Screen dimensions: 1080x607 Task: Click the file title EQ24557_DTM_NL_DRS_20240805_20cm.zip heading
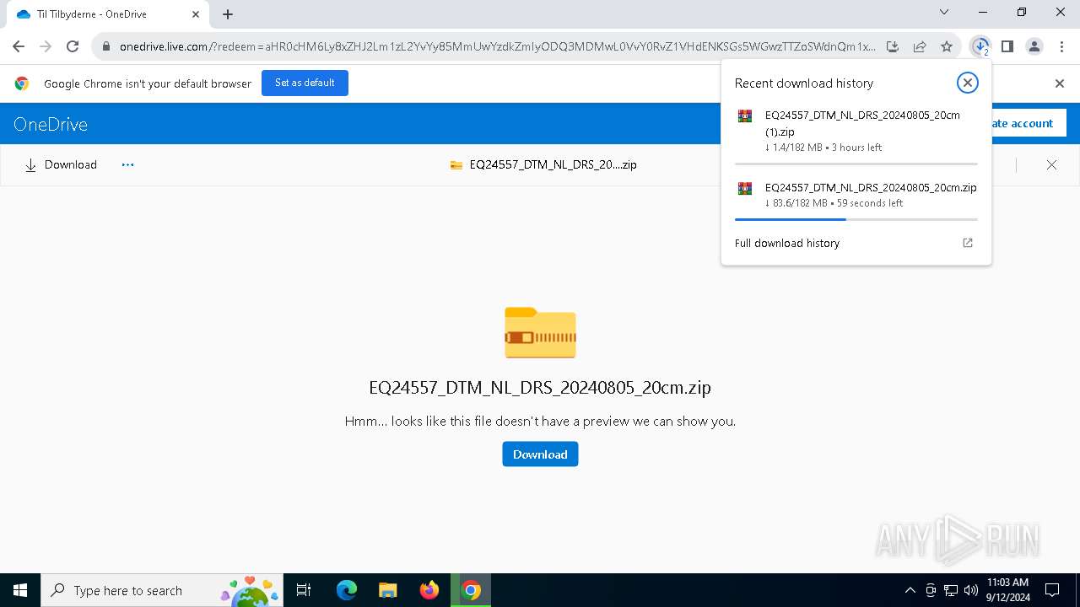pyautogui.click(x=540, y=388)
